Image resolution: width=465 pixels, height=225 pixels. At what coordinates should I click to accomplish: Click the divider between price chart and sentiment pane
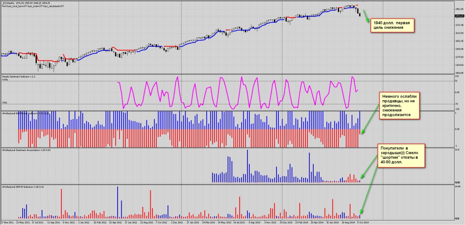[x=227, y=74]
